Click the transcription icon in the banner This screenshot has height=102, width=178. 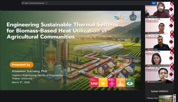23,3
